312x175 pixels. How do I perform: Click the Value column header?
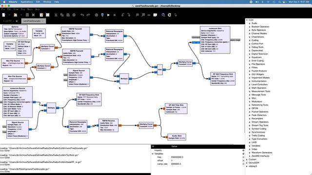pos(174,146)
